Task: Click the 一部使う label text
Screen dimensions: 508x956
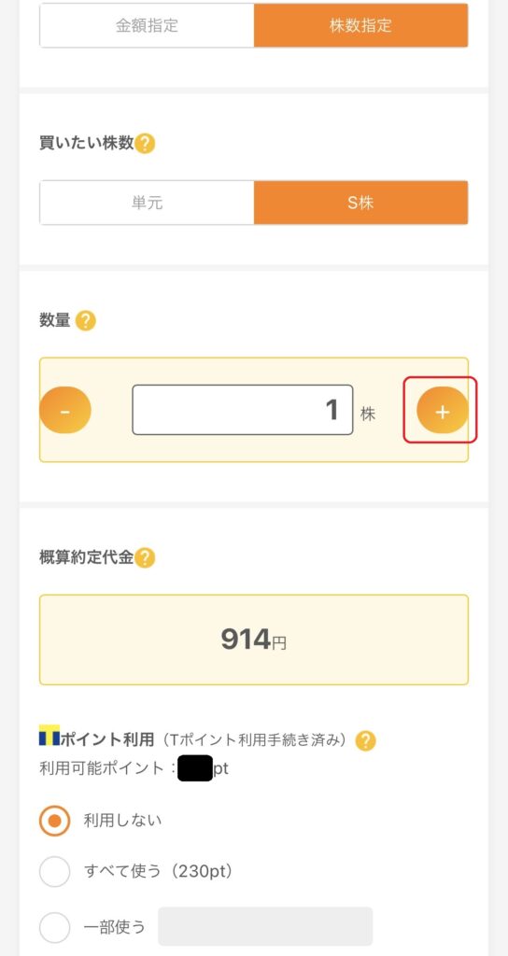Action: [x=114, y=927]
